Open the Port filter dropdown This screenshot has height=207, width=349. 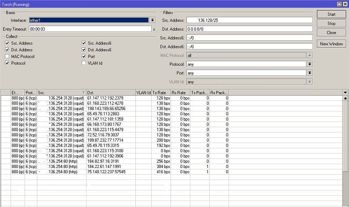click(x=309, y=73)
